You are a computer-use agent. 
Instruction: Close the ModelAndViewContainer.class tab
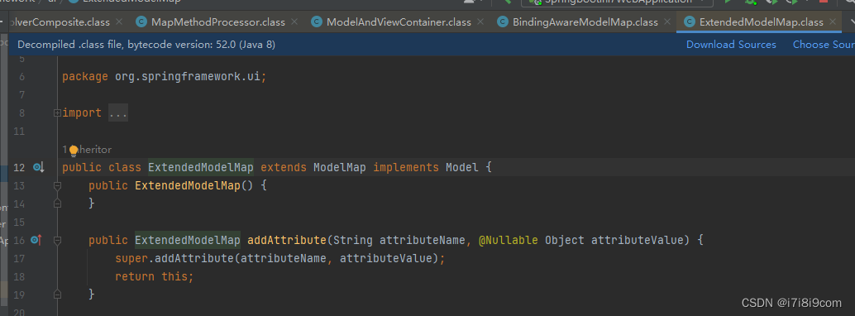pos(480,22)
